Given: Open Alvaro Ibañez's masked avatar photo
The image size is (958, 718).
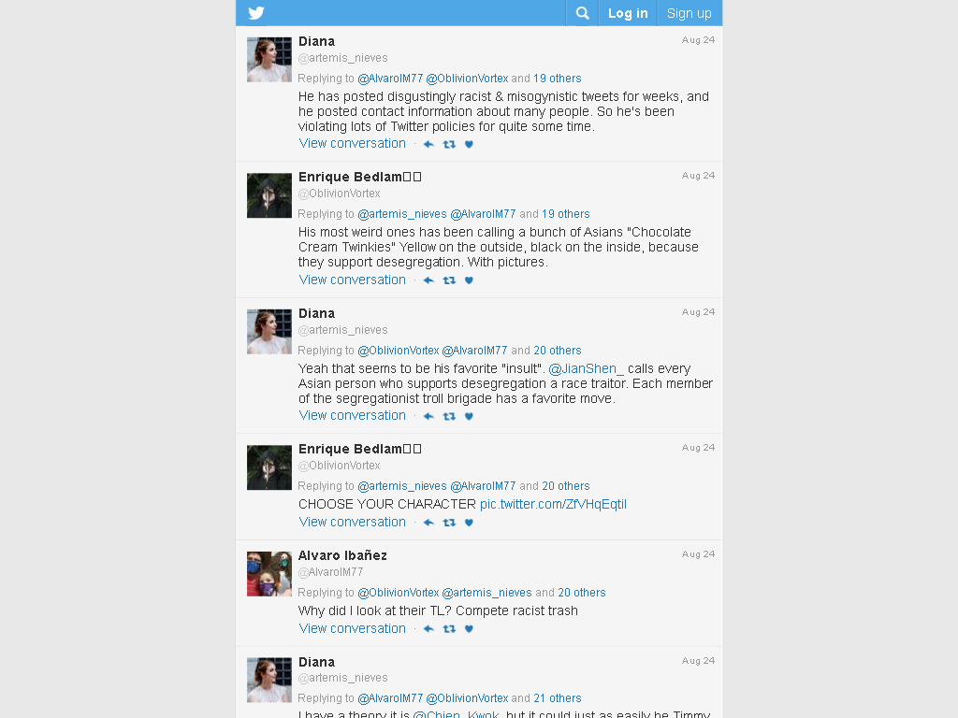Looking at the screenshot, I should click(x=269, y=574).
